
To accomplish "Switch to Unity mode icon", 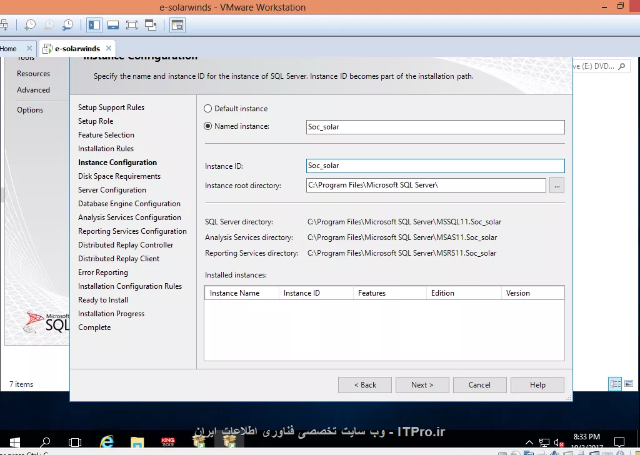I will click(151, 25).
